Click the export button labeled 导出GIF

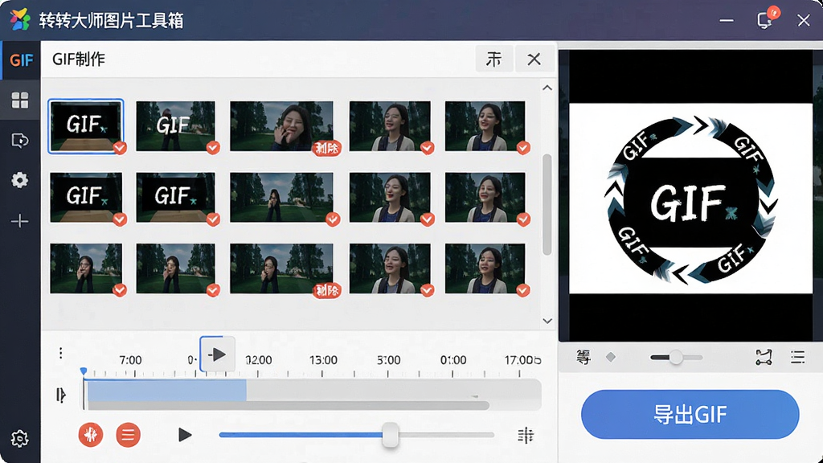click(690, 414)
